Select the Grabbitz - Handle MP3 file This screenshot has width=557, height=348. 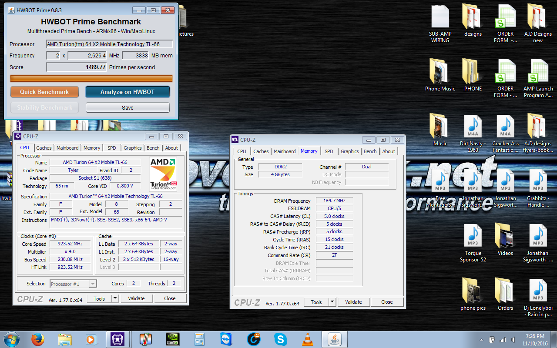[538, 189]
